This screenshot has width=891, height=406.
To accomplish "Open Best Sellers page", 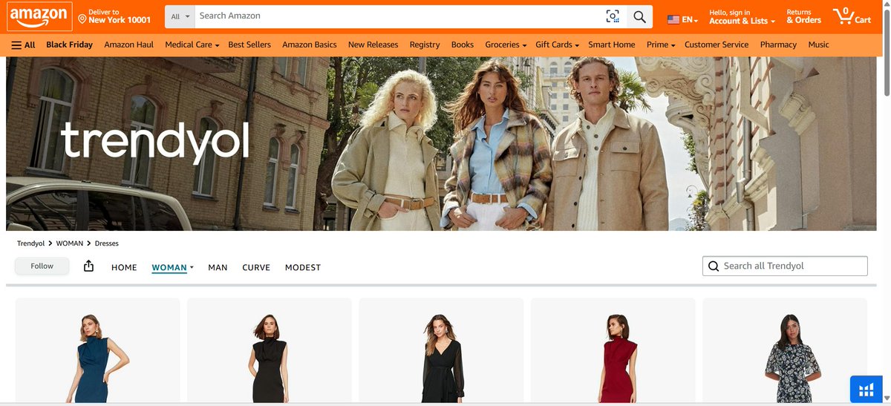I will [249, 45].
